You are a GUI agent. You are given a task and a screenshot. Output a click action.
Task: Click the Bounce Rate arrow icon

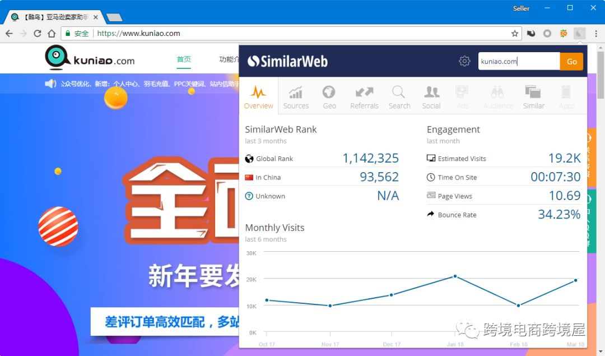pos(431,214)
